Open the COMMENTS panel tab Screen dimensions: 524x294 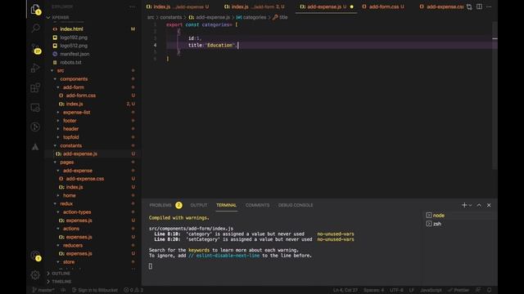tap(257, 205)
